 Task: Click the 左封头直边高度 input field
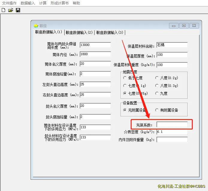(x=95, y=84)
